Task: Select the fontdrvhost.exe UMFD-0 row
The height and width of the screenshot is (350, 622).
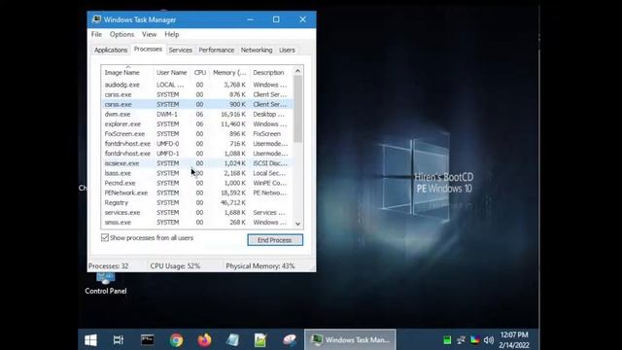Action: (197, 144)
